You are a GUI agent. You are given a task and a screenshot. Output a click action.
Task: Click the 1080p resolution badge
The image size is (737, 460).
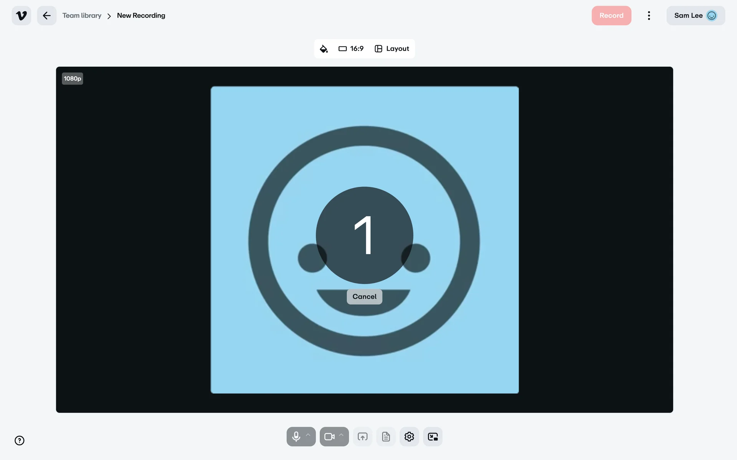73,79
